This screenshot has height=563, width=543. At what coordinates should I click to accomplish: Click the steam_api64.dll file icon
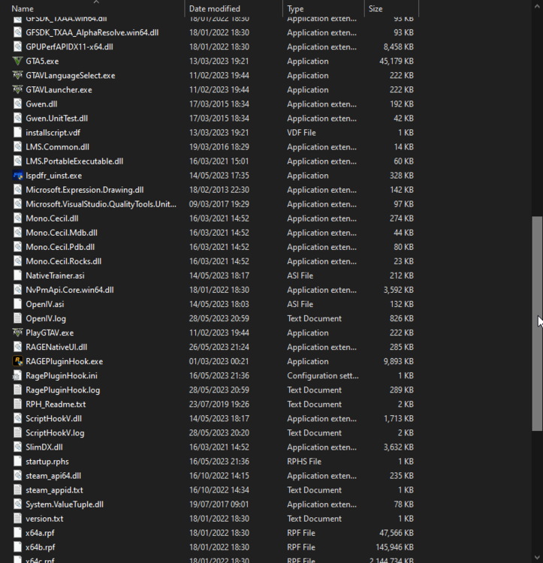tap(17, 476)
